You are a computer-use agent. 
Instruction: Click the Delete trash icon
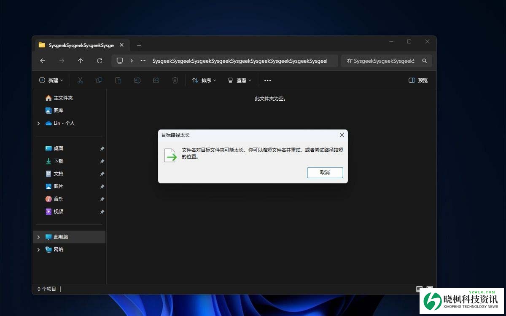175,80
